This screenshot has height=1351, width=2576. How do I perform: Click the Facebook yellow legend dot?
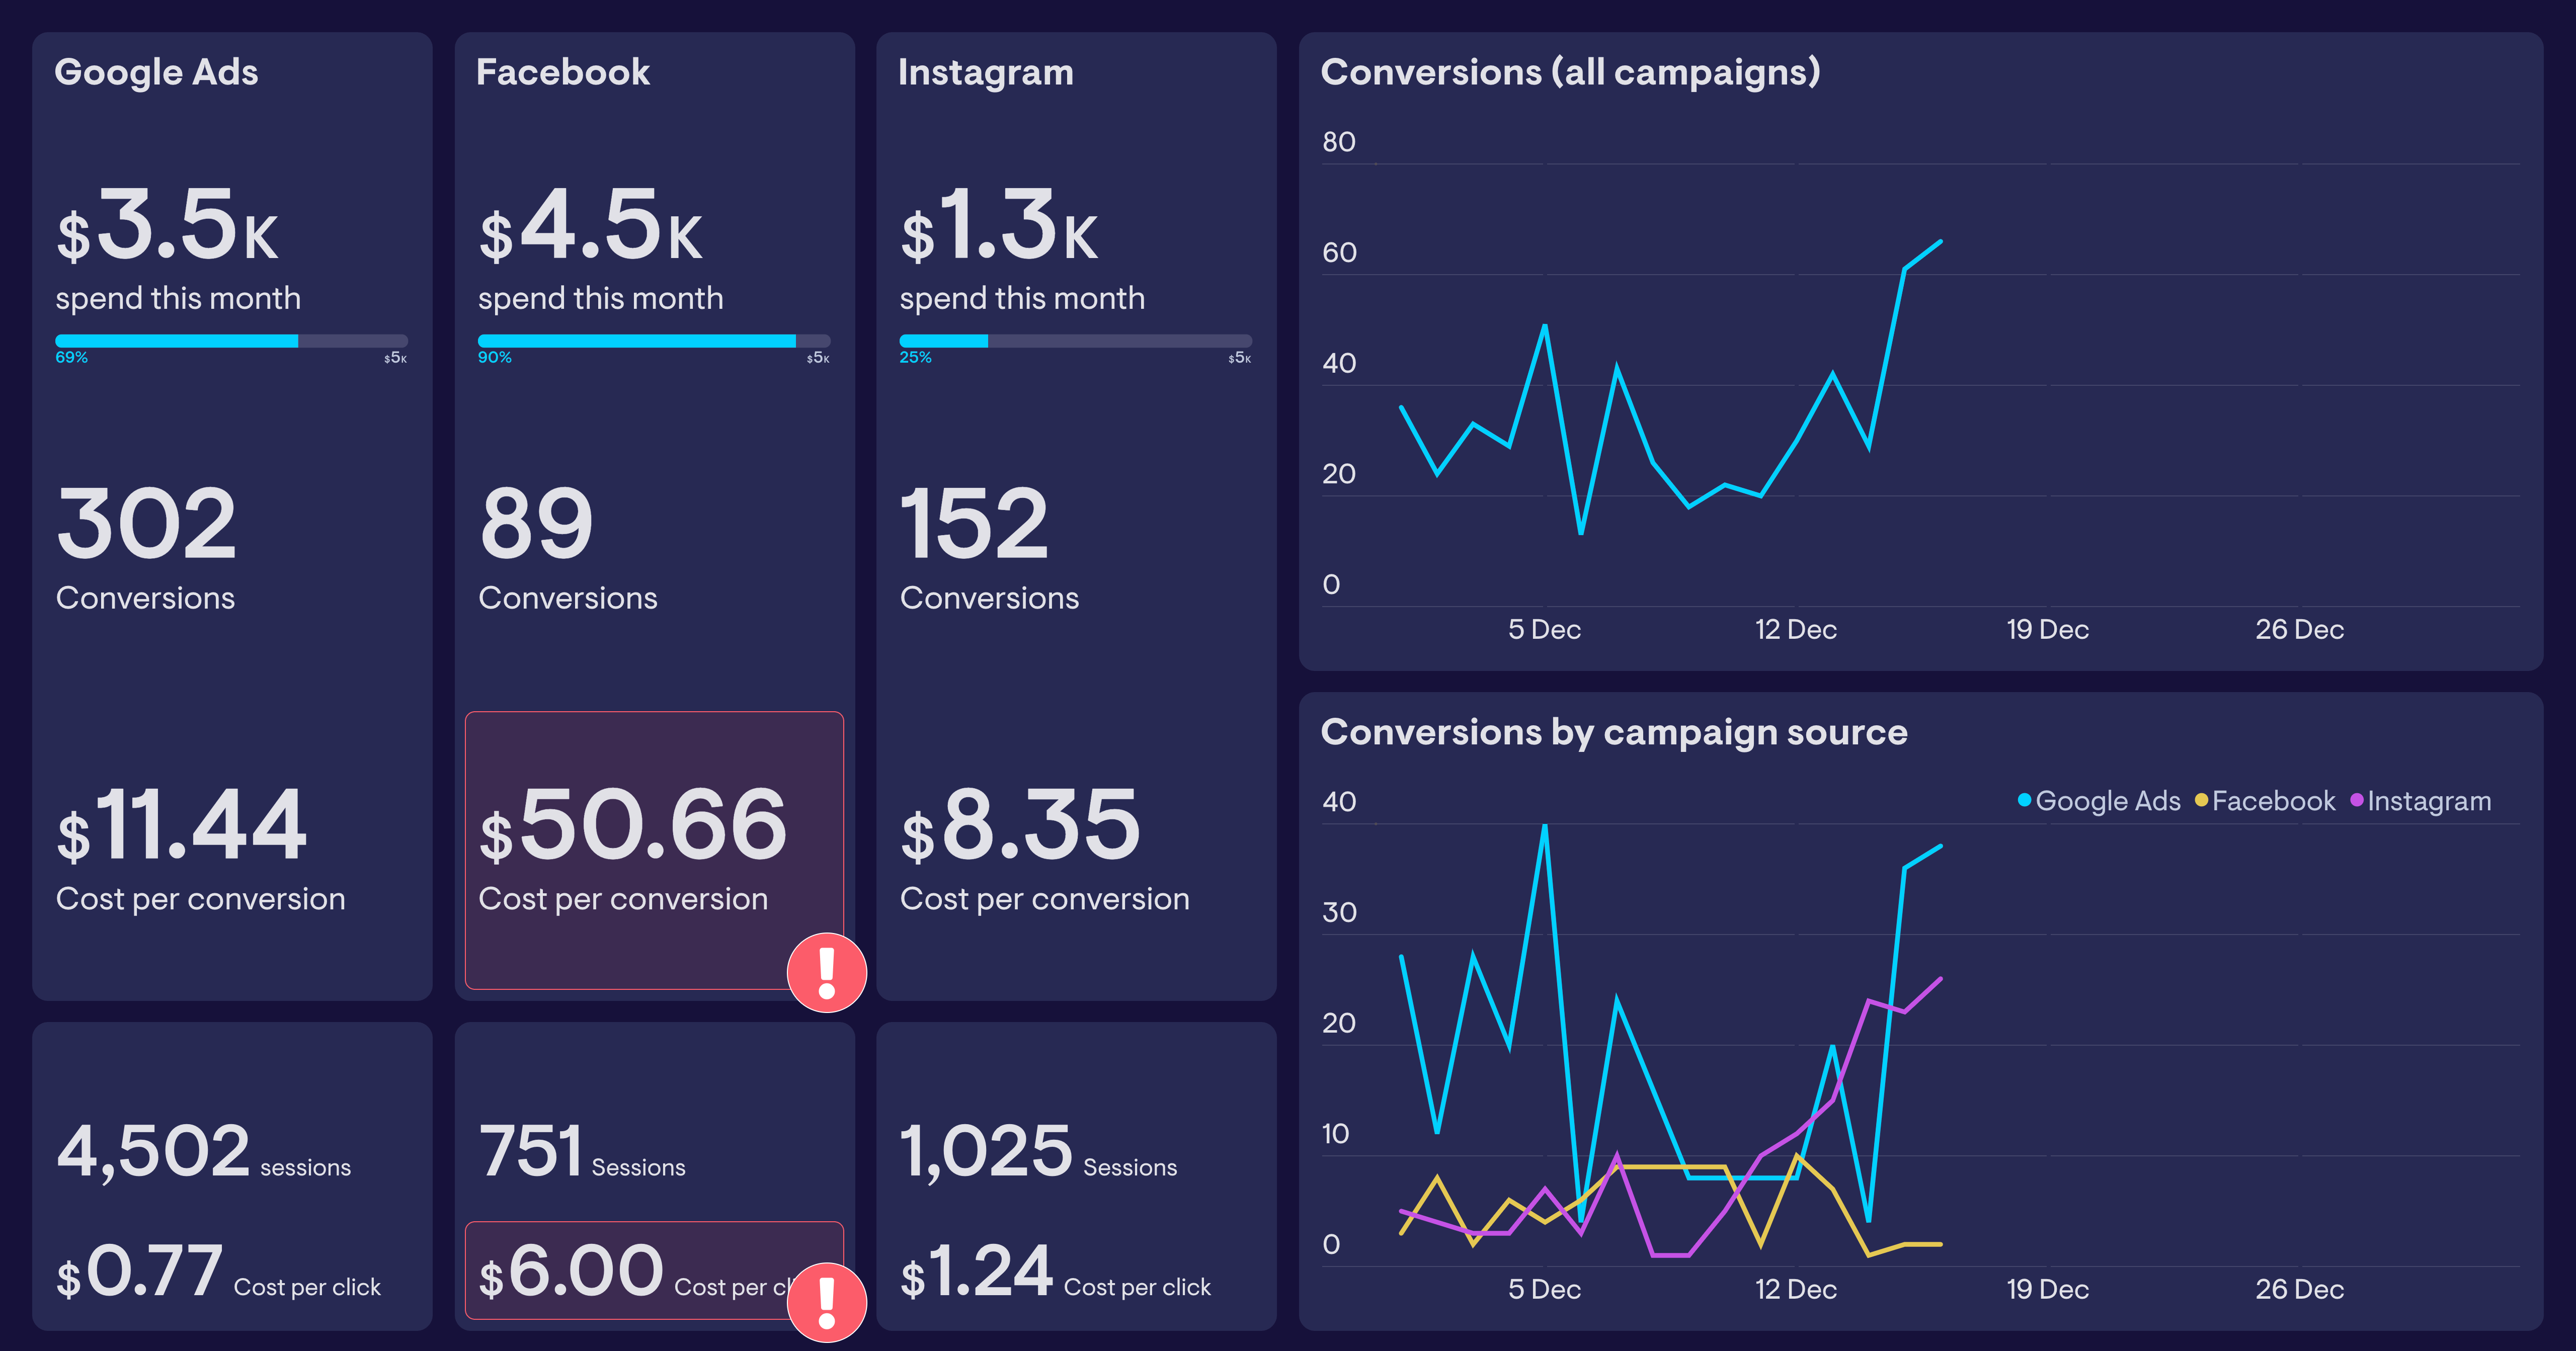[x=2201, y=800]
